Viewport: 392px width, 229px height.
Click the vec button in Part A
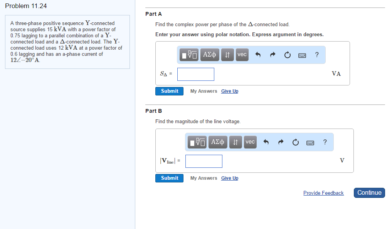[x=242, y=55]
